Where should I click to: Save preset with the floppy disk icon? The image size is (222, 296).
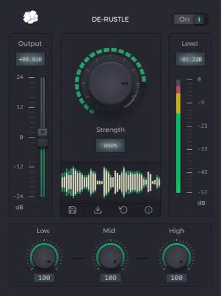(x=72, y=210)
